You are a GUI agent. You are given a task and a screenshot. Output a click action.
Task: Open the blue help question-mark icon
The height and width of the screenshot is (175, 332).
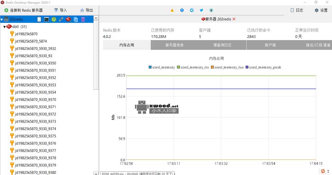click(182, 10)
